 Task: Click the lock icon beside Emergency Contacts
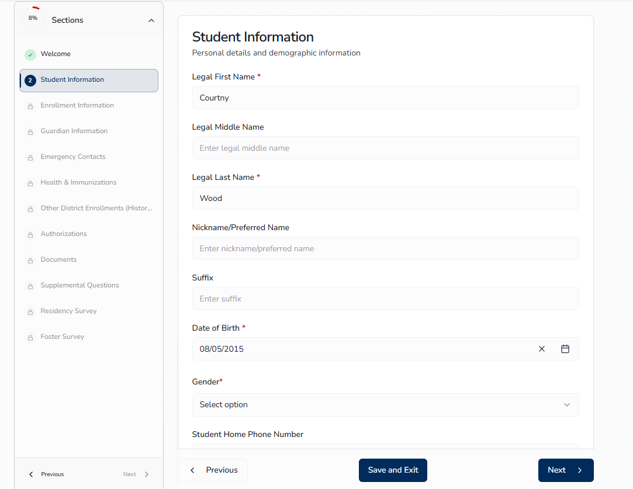(x=30, y=158)
